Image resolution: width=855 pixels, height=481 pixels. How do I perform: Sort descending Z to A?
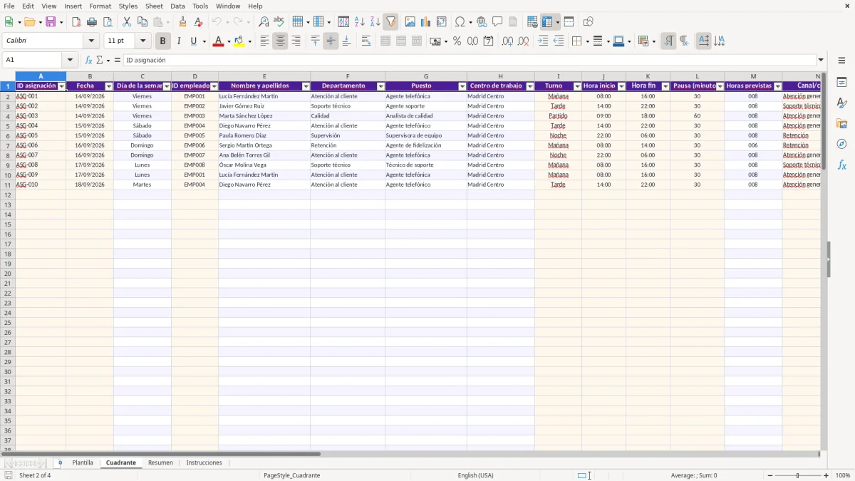click(375, 21)
